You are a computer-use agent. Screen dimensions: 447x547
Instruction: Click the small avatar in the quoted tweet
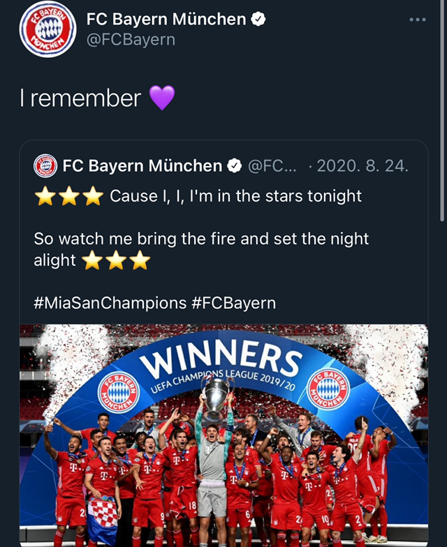point(45,166)
